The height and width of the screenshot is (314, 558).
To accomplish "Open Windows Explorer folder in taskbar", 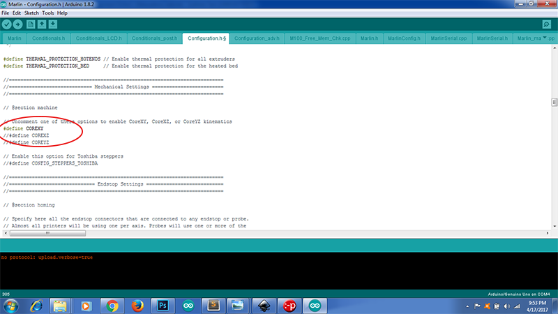I will click(60, 306).
